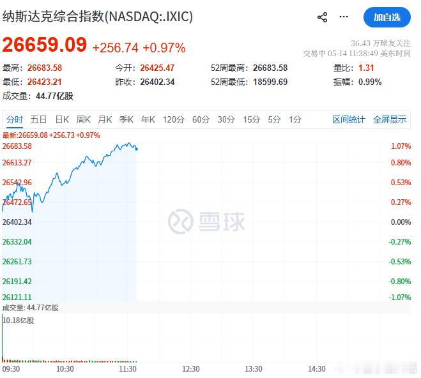
Task: Choose the 5分 tab
Action: click(275, 119)
